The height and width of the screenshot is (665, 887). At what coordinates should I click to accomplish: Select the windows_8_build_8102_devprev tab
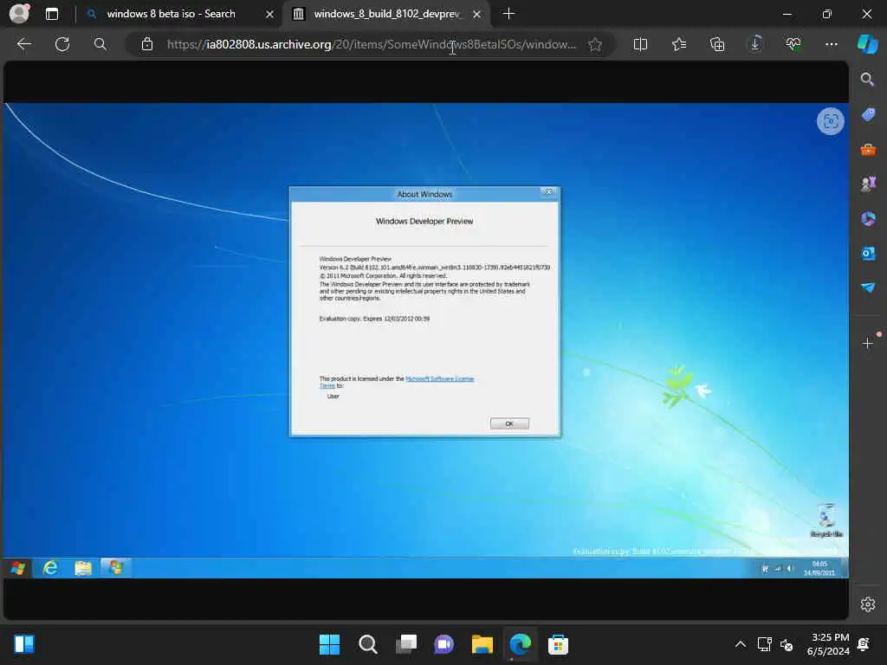387,14
